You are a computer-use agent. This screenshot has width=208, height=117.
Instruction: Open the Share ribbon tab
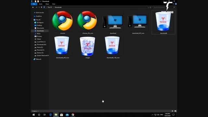(x=47, y=4)
